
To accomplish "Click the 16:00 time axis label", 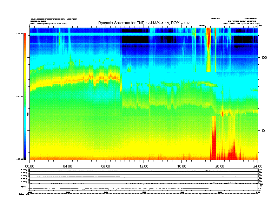I will [182, 166].
